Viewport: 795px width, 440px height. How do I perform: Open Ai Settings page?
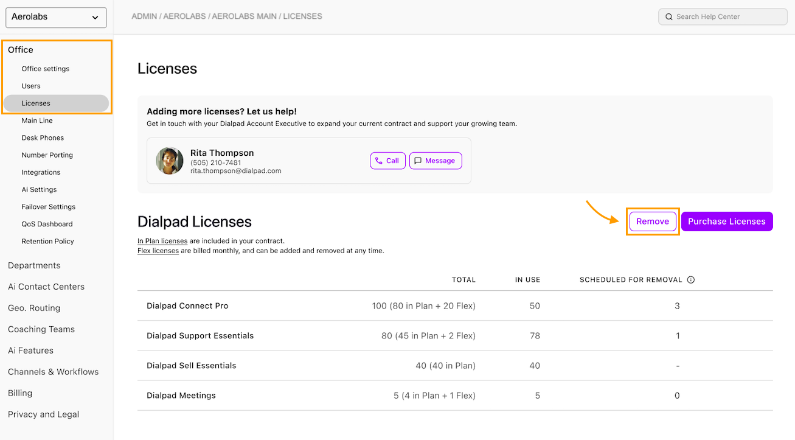[x=39, y=189]
